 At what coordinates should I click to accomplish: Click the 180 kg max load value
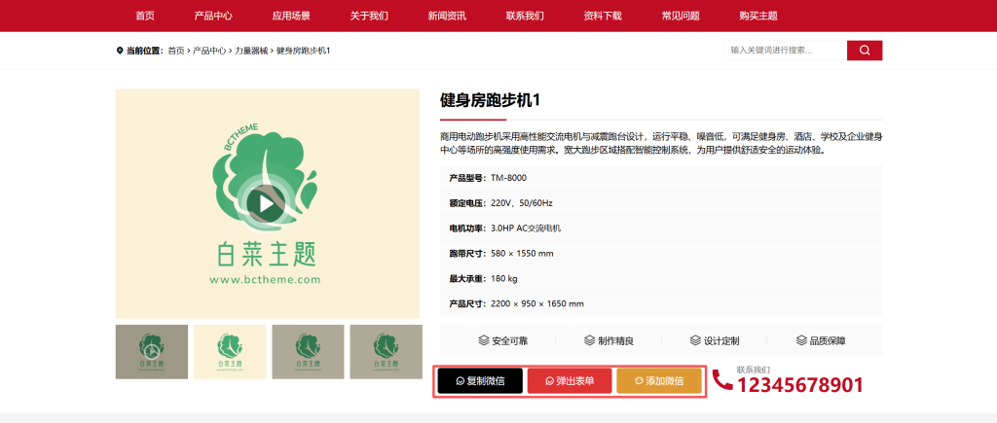[504, 278]
